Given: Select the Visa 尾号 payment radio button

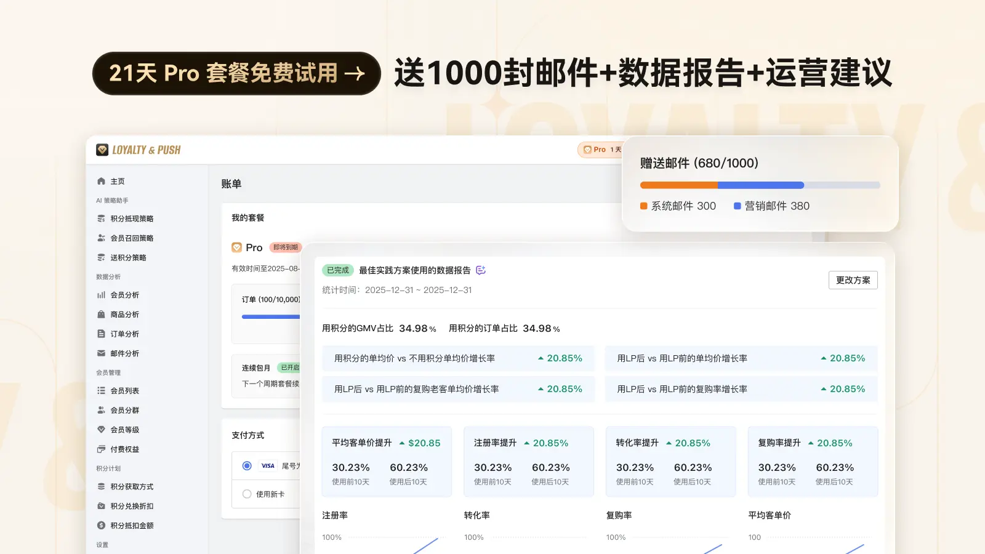Looking at the screenshot, I should pos(248,466).
